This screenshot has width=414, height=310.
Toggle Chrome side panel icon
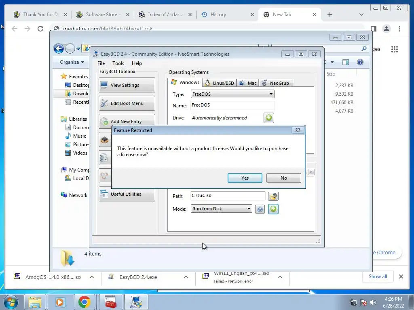(373, 29)
